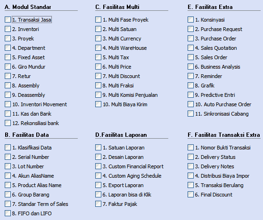The height and width of the screenshot is (220, 263).
Task: Enable Multi Komisi Penjualan
Action: tap(99, 94)
